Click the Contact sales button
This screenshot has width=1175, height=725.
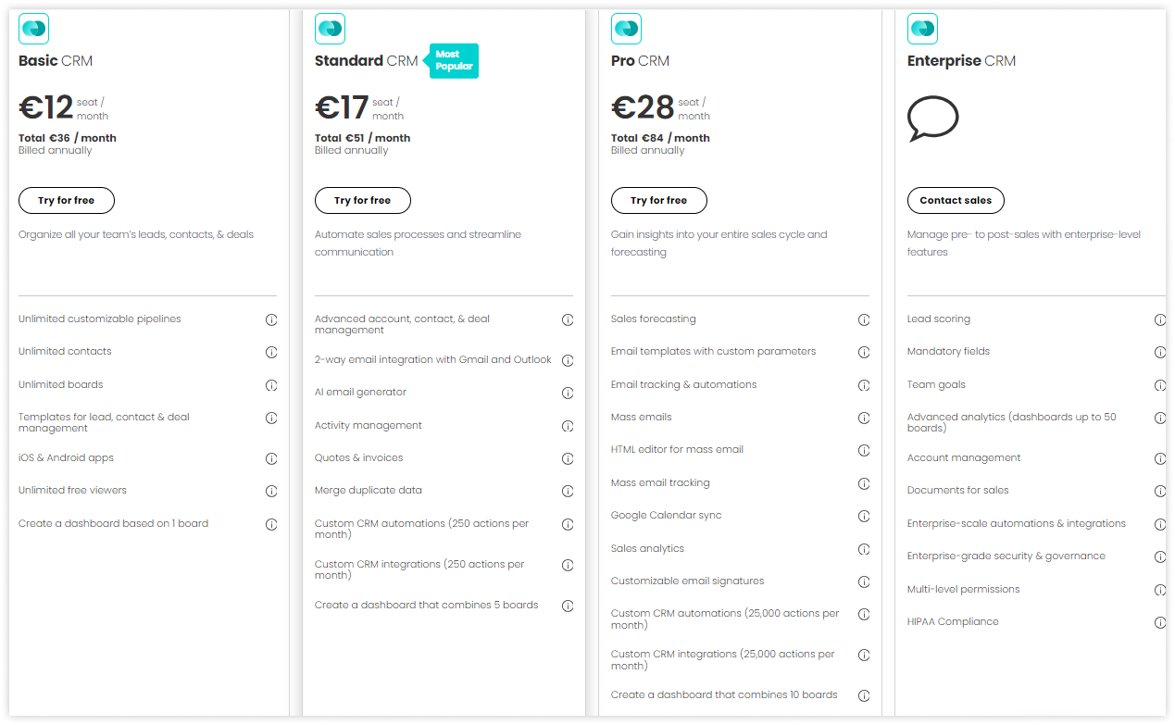pos(956,201)
